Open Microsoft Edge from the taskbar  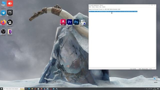click(x=29, y=89)
